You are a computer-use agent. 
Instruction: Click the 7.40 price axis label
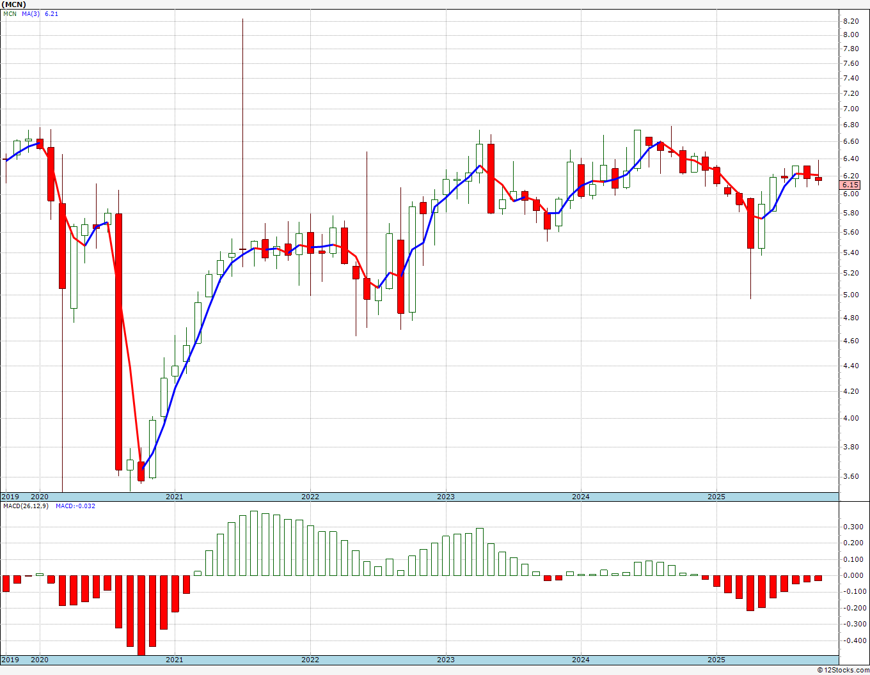coord(851,78)
